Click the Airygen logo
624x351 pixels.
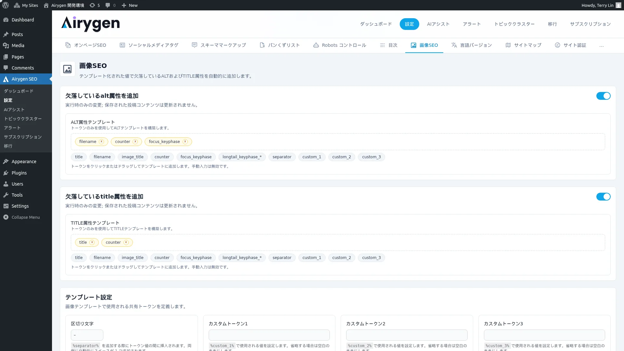coord(90,24)
